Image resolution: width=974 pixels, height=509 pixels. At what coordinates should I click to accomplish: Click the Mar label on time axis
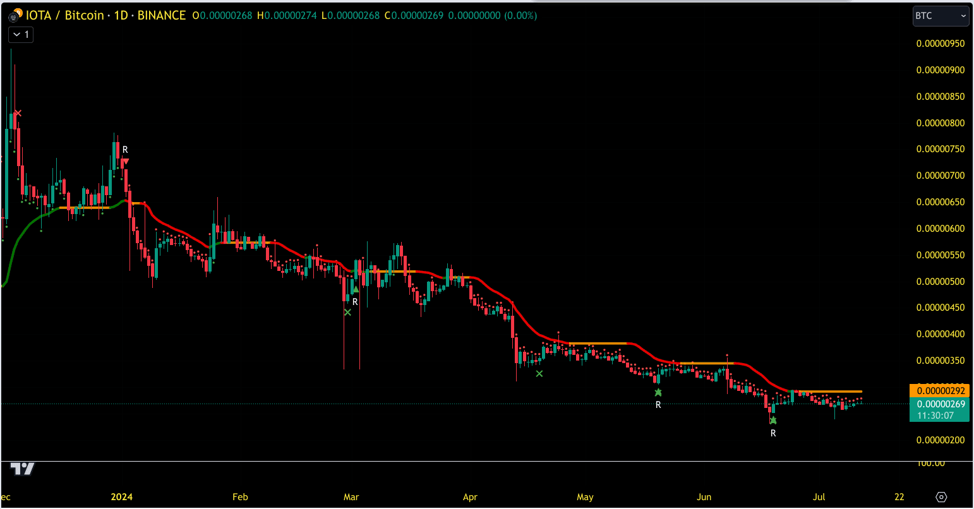[351, 497]
